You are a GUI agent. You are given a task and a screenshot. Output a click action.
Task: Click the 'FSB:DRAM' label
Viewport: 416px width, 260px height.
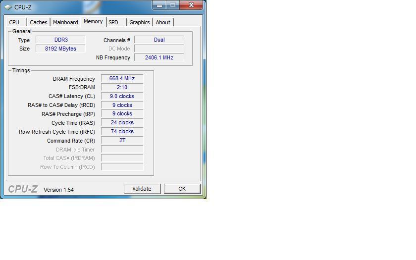[x=82, y=87]
